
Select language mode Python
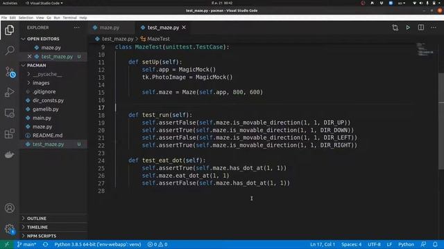[x=406, y=244]
